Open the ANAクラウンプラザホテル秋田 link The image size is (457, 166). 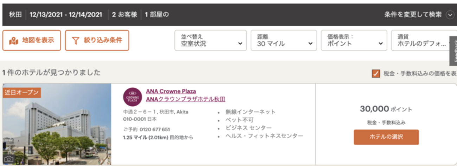point(185,99)
